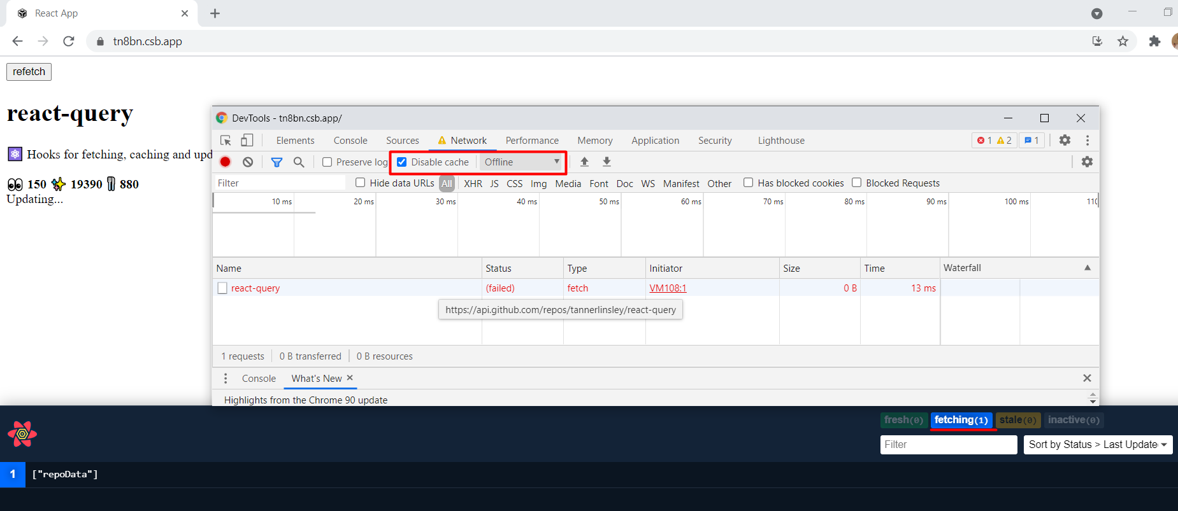The height and width of the screenshot is (511, 1178).
Task: Toggle Preserve log checkbox
Action: [x=327, y=162]
